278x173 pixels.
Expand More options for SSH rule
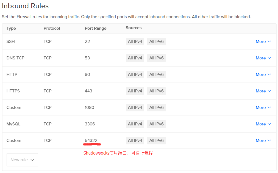coord(263,42)
